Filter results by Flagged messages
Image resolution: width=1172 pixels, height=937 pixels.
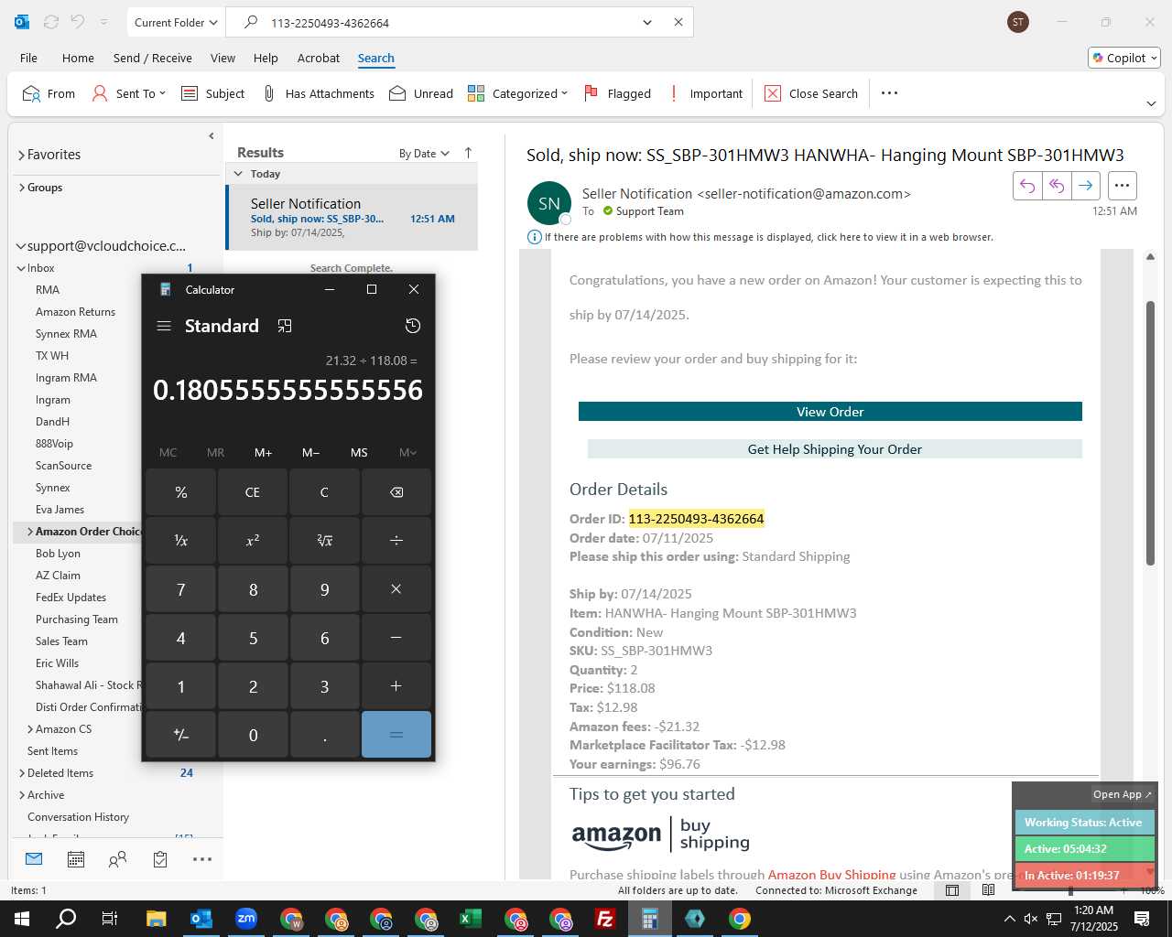click(617, 93)
